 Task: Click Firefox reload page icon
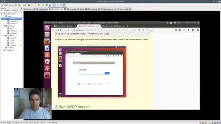pos(143,30)
